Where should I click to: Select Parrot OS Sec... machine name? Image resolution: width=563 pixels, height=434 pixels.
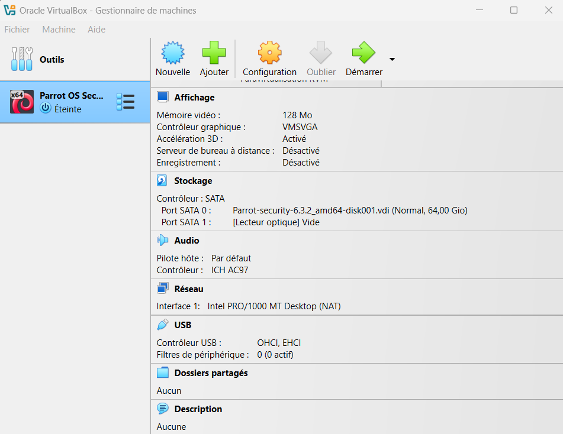click(x=72, y=96)
